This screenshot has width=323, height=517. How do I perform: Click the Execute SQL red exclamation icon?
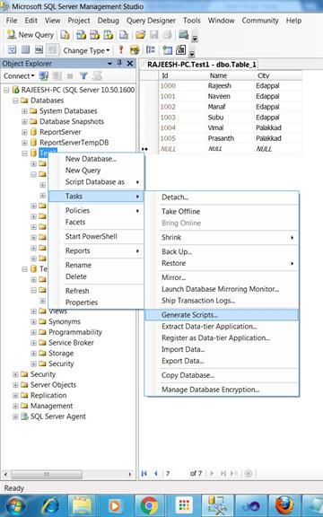121,49
